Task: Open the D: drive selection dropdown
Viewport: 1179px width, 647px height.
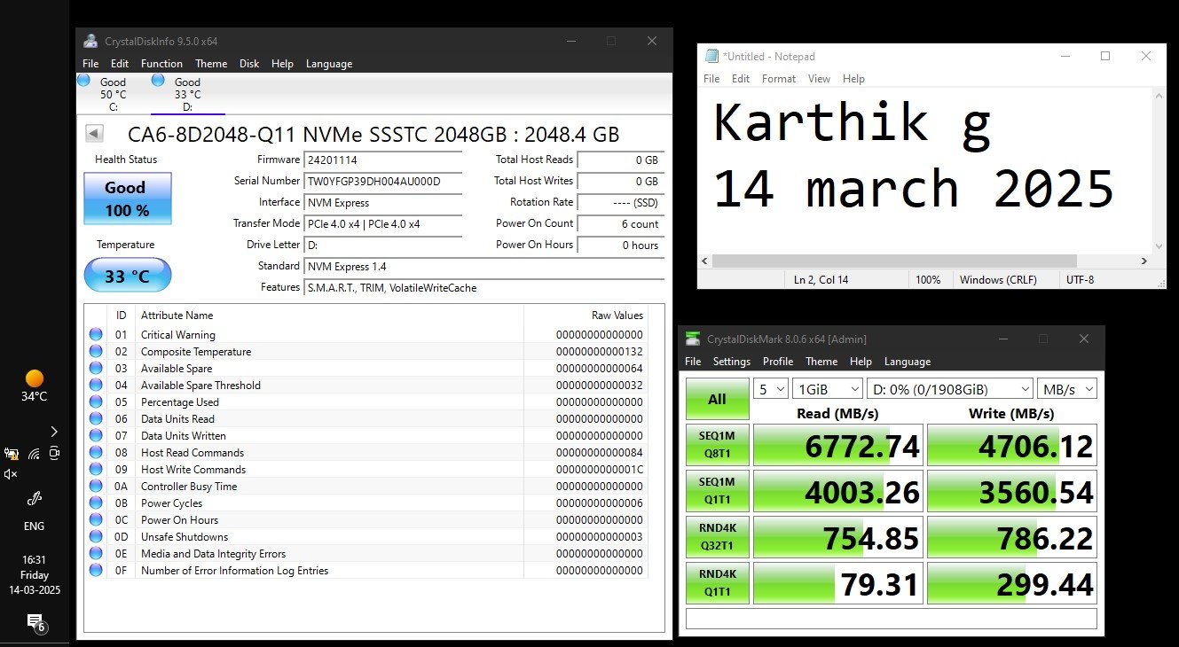Action: coord(949,388)
